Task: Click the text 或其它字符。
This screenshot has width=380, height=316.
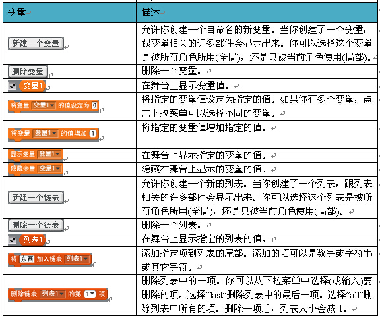Action: (167, 267)
